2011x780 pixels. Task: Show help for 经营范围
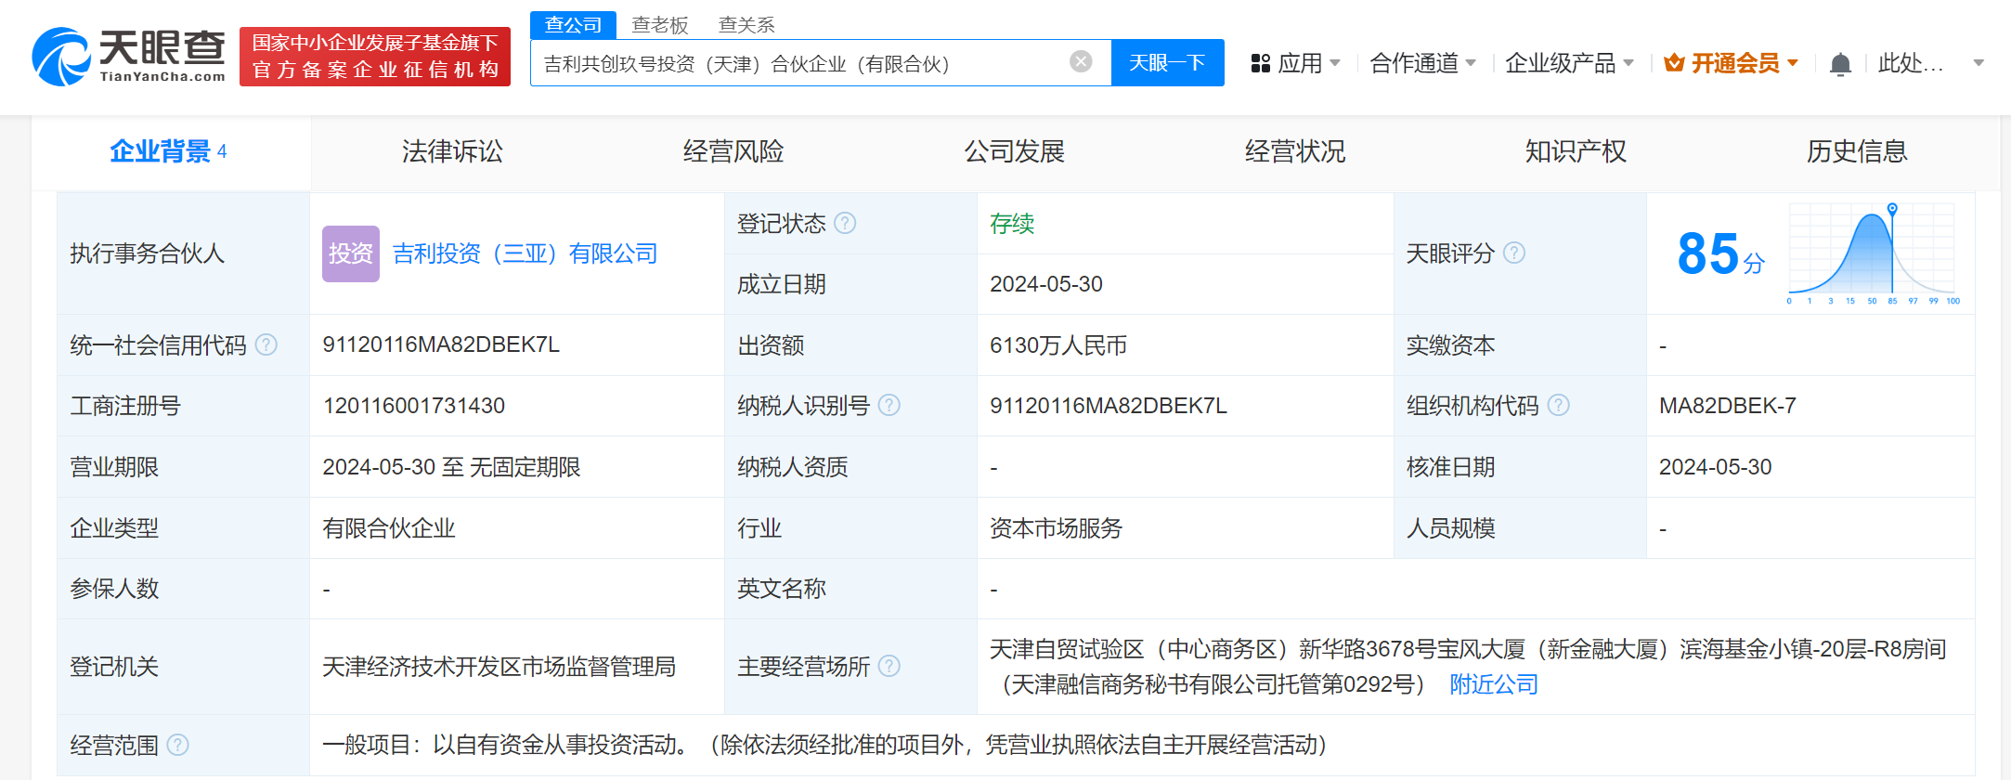click(178, 745)
